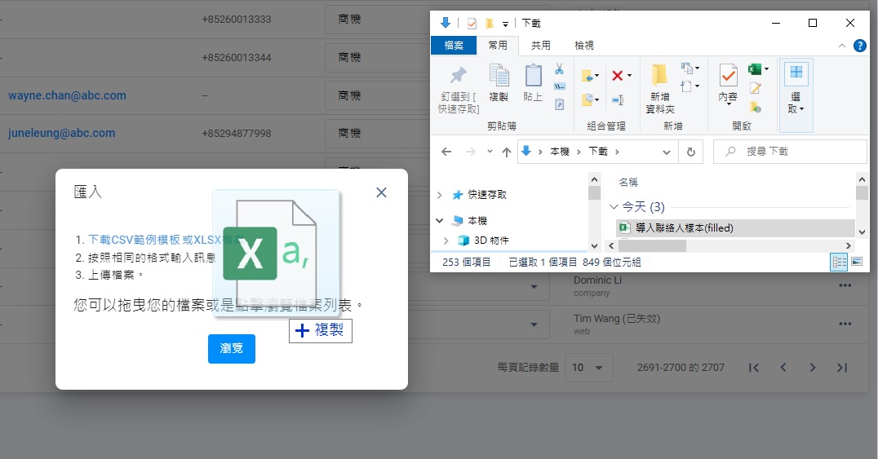Click the Refresh icon beside address bar
878x459 pixels.
tap(691, 152)
